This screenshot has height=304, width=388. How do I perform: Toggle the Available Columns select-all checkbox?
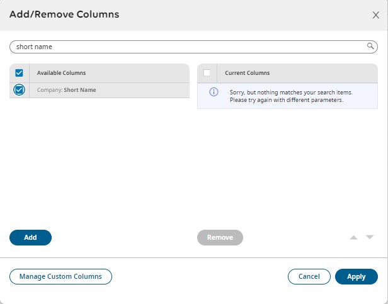[x=19, y=73]
